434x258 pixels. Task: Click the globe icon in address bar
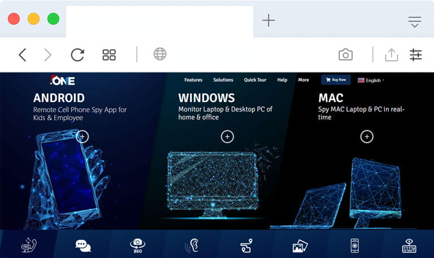160,54
